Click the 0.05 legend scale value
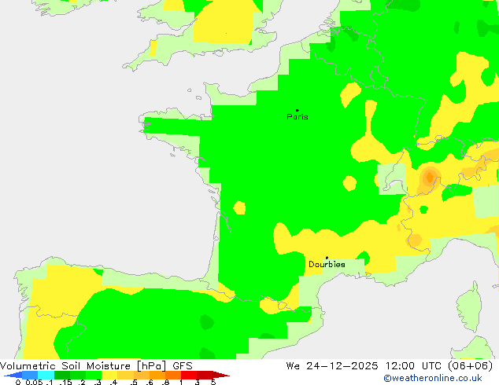This screenshot has width=499, height=385. click(x=34, y=382)
